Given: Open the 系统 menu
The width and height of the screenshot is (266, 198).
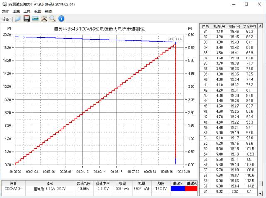Looking at the screenshot, I should coord(16,11).
